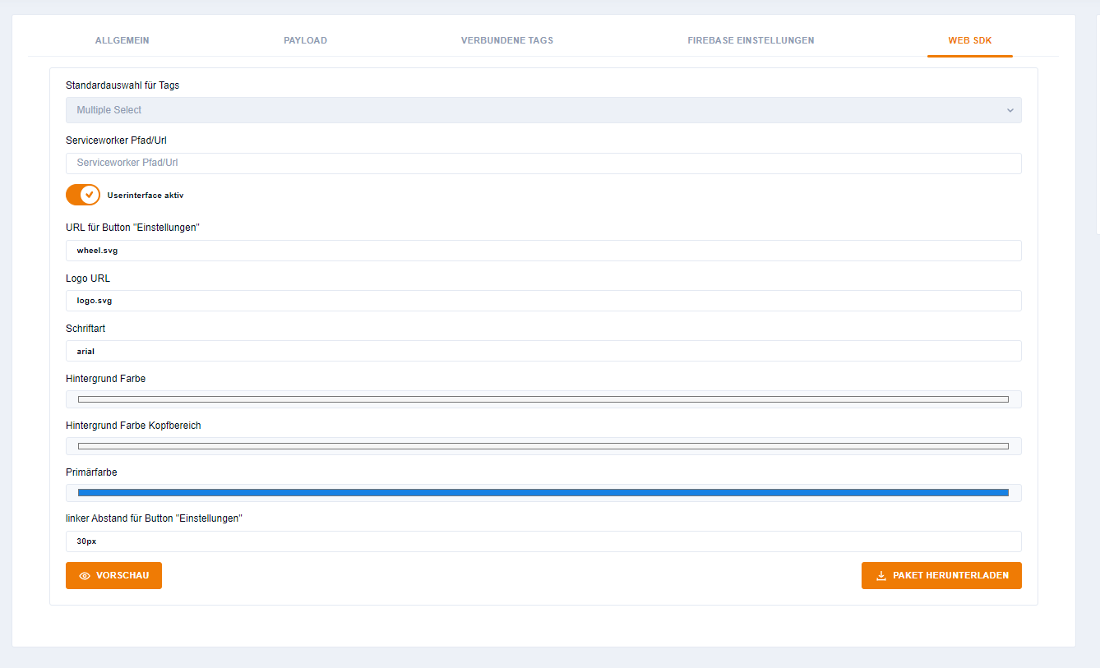Focus the Serviceworker Pfad/Url input field

(x=543, y=163)
